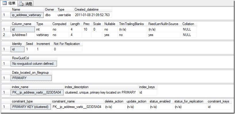
Task: Click the Collation column header
Action: coord(189,24)
